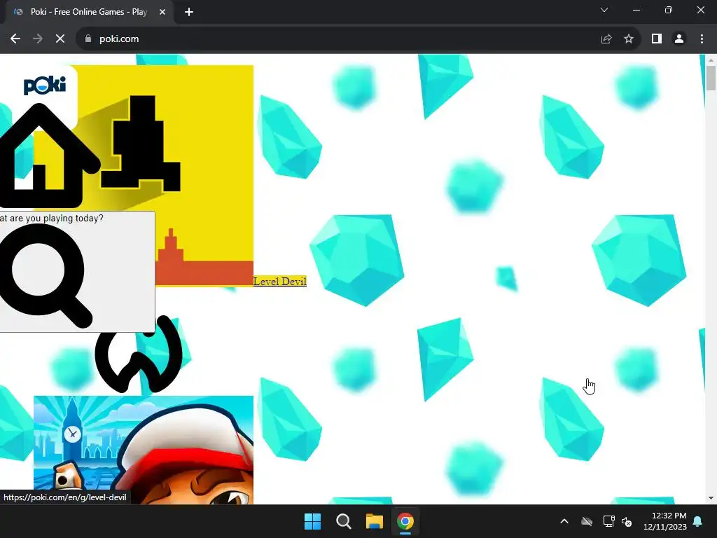Restore down the Chrome window
The image size is (717, 538).
click(x=669, y=10)
